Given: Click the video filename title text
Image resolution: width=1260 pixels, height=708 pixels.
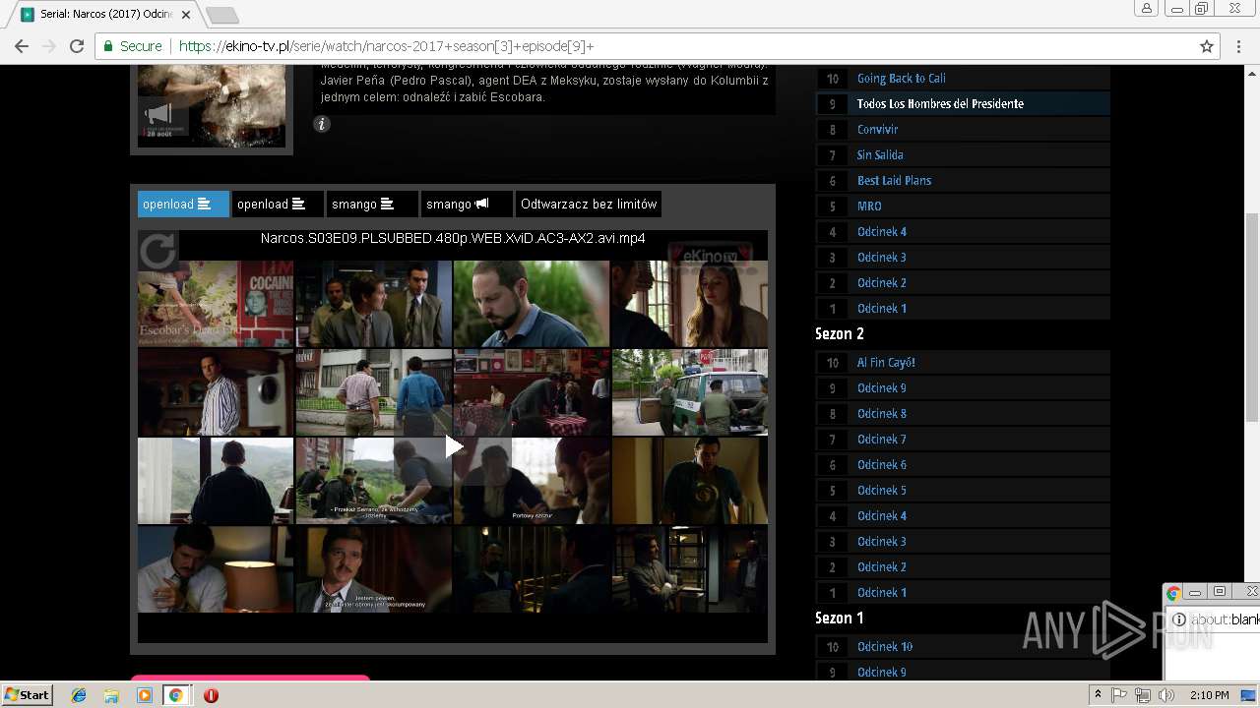Looking at the screenshot, I should point(453,238).
